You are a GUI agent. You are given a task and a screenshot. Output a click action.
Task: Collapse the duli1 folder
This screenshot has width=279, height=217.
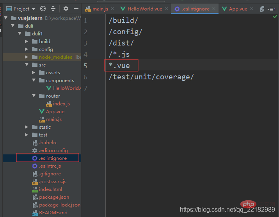pyautogui.click(x=20, y=33)
